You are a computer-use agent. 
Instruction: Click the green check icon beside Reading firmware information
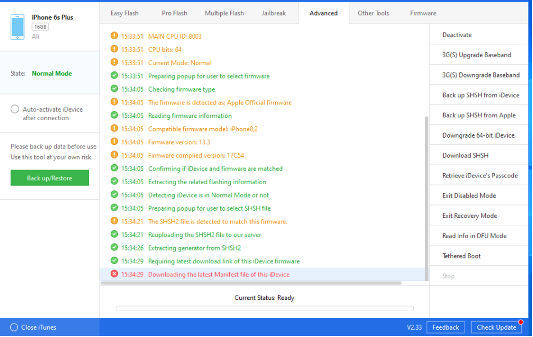pyautogui.click(x=115, y=116)
